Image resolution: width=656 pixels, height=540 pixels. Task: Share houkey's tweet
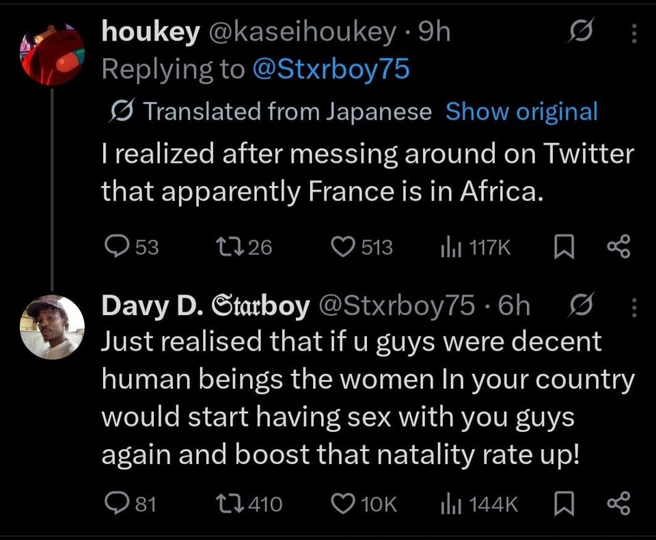coord(616,246)
